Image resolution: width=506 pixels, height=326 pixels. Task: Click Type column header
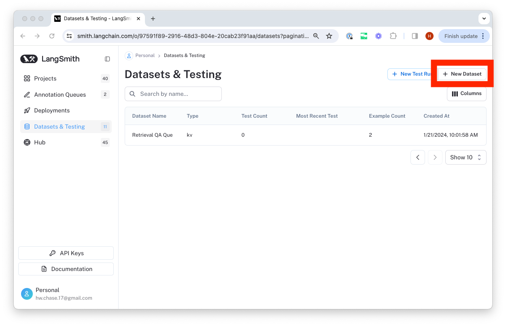coord(193,116)
